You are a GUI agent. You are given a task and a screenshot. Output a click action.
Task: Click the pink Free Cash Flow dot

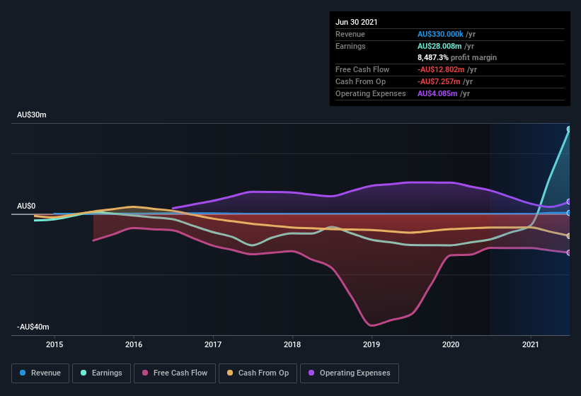coord(145,373)
